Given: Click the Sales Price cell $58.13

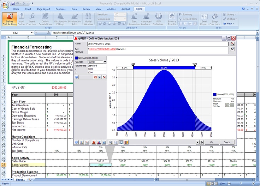Looking at the screenshot, I should pyautogui.click(x=101, y=161).
